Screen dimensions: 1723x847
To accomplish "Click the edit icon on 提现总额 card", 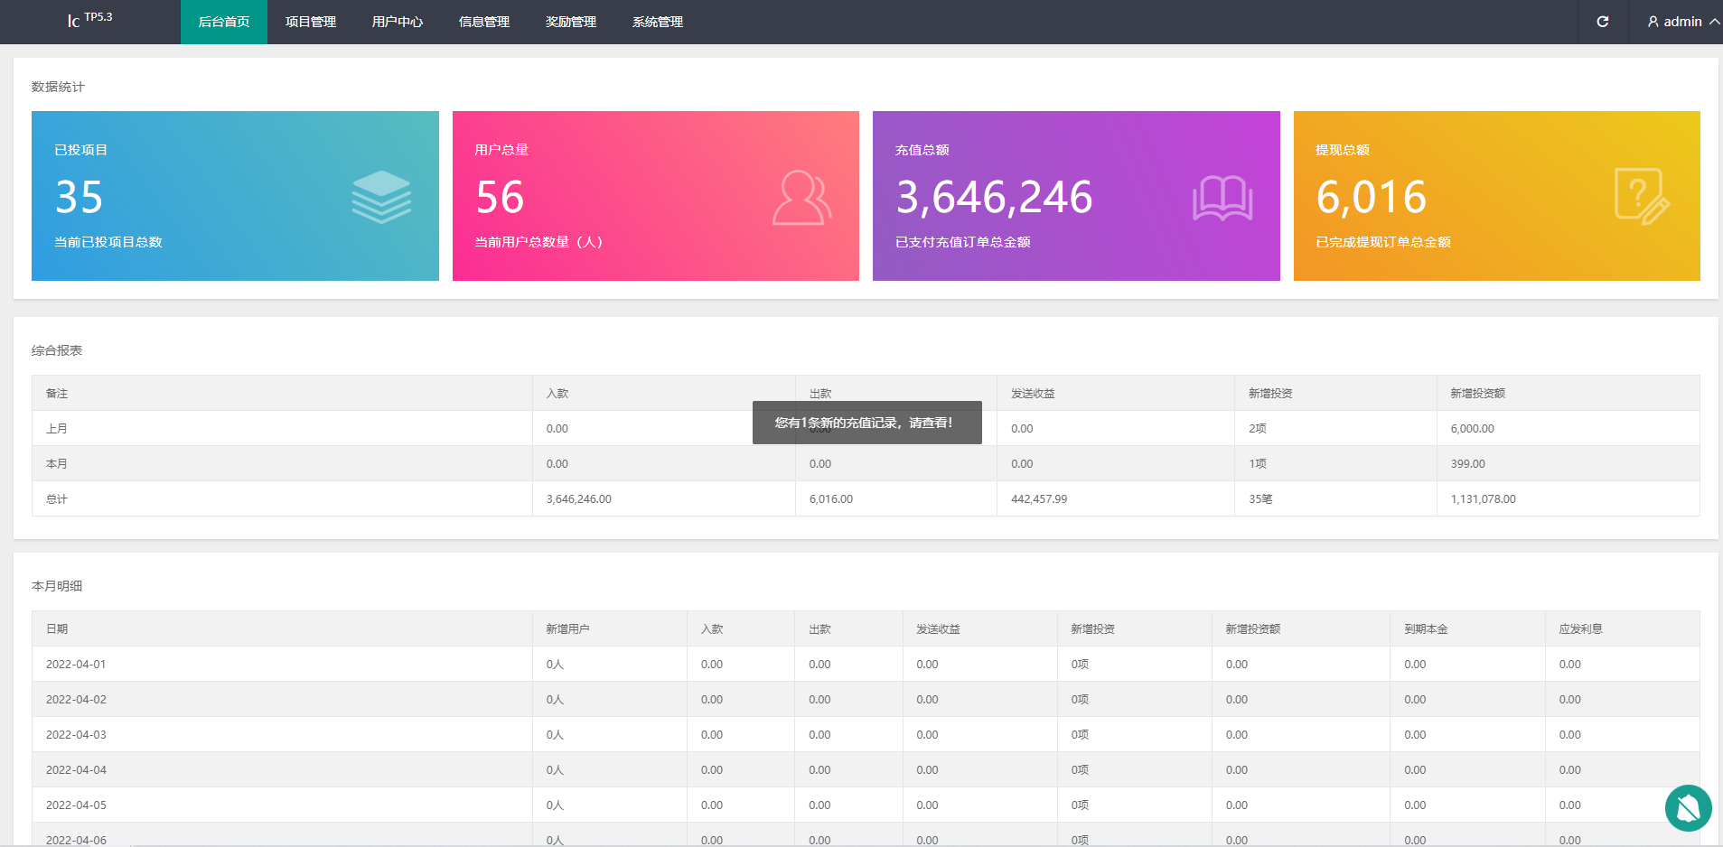I will pyautogui.click(x=1642, y=197).
